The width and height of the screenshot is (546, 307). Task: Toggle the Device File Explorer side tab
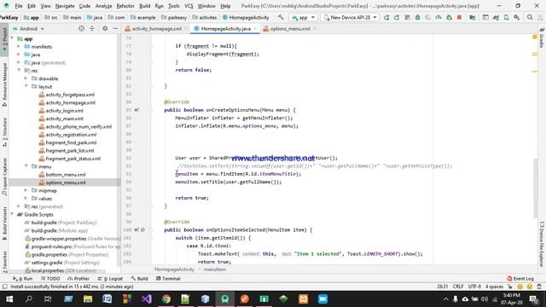point(542,244)
